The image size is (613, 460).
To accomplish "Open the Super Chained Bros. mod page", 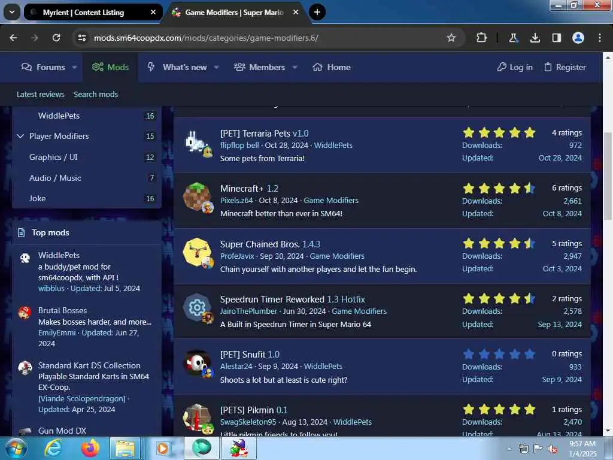I will (x=260, y=244).
